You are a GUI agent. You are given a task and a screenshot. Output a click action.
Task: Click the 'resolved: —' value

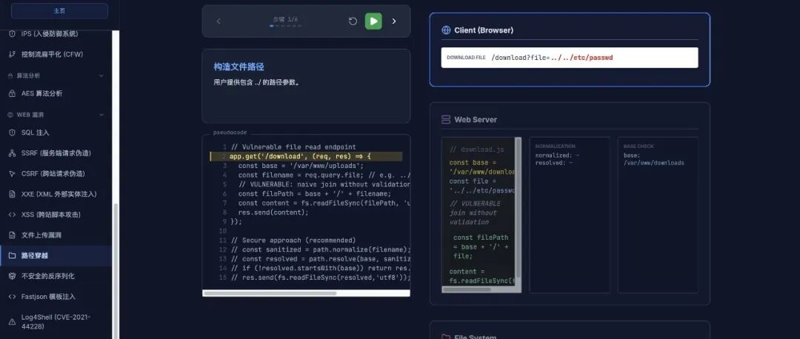(x=554, y=163)
